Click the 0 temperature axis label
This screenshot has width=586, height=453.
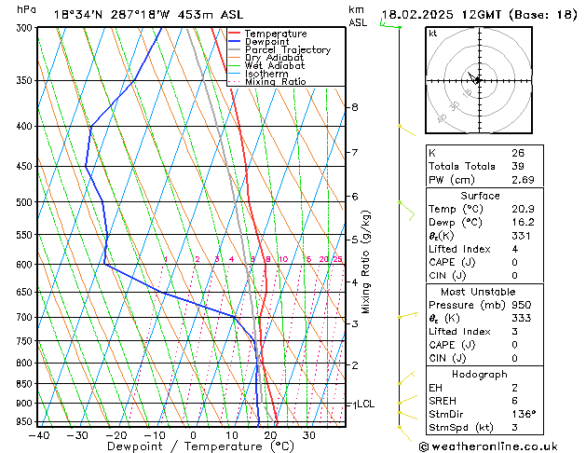coord(193,435)
